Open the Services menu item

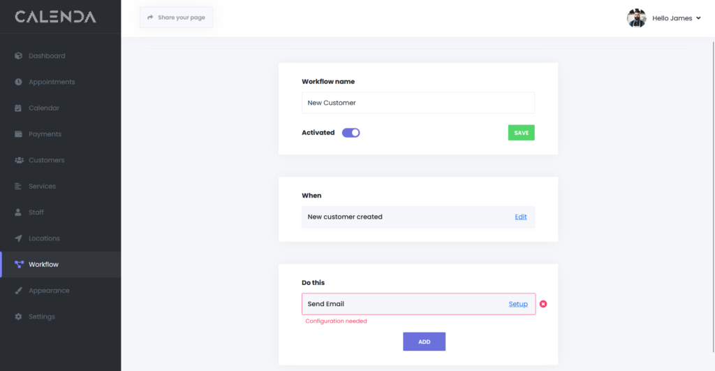click(42, 187)
